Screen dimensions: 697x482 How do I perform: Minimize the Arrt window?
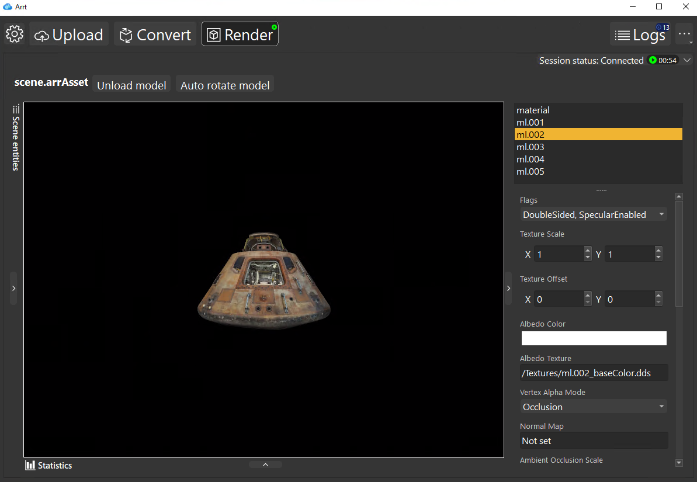tap(633, 6)
